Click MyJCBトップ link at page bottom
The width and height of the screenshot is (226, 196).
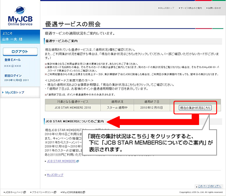(x=55, y=175)
